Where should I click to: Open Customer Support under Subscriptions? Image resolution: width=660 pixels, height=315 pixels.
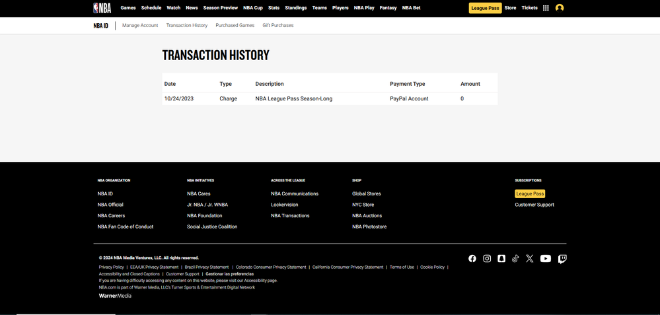534,205
